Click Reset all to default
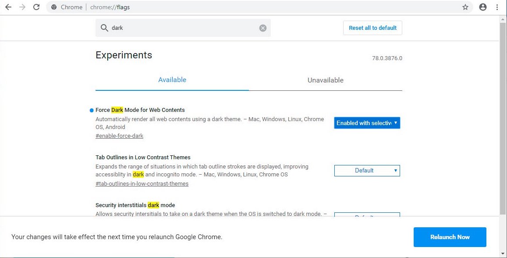This screenshot has width=507, height=258. 372,28
